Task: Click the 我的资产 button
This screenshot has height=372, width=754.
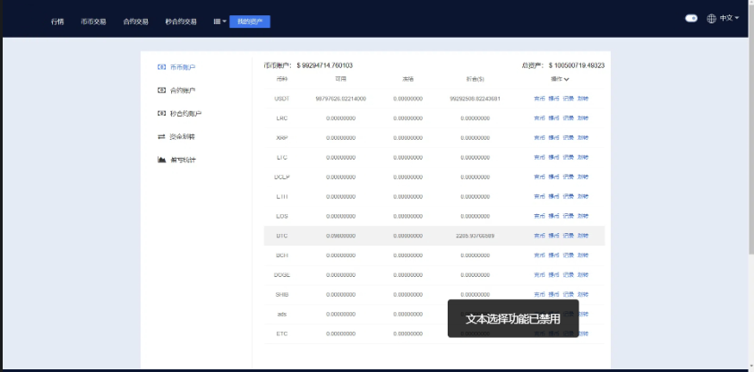Action: [250, 22]
